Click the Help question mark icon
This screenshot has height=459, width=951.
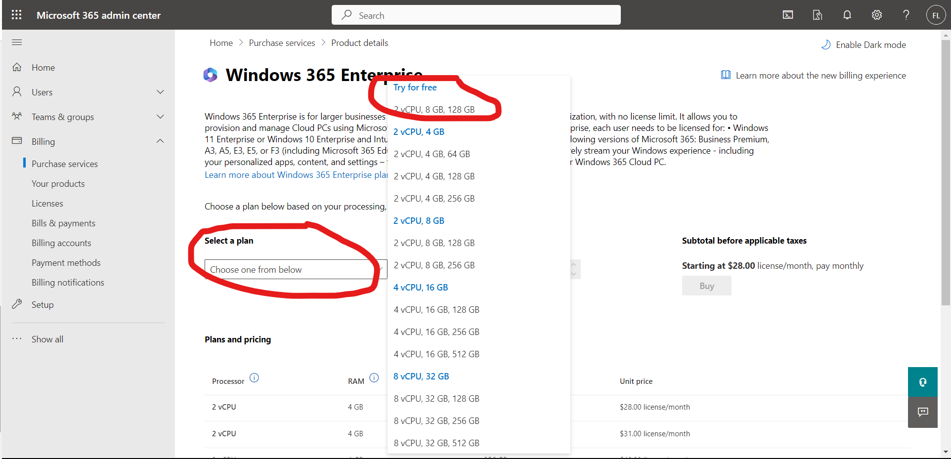tap(906, 15)
